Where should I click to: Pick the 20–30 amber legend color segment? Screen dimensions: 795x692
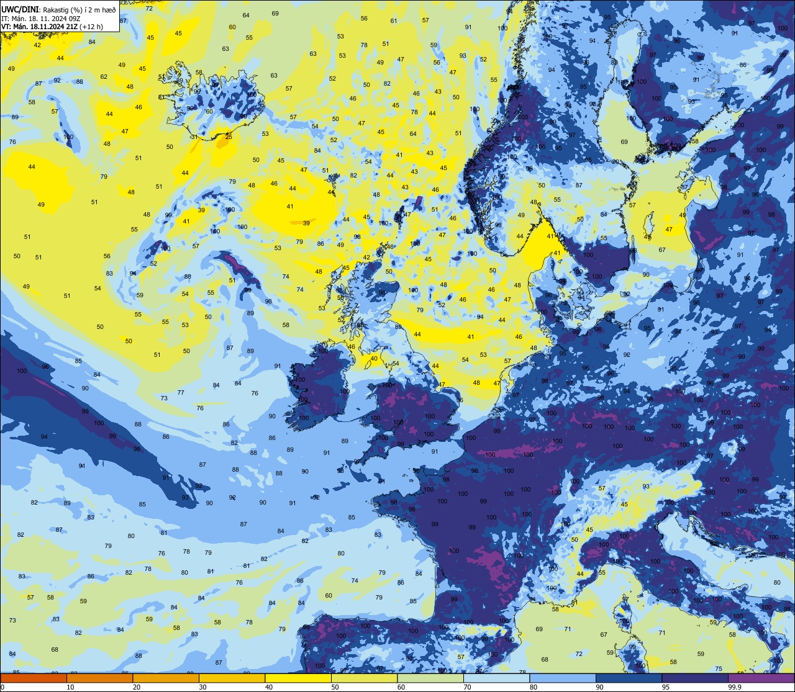pyautogui.click(x=166, y=678)
